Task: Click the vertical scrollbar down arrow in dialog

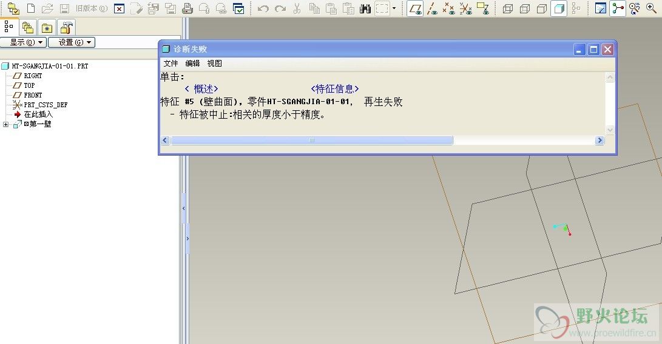Action: point(610,130)
